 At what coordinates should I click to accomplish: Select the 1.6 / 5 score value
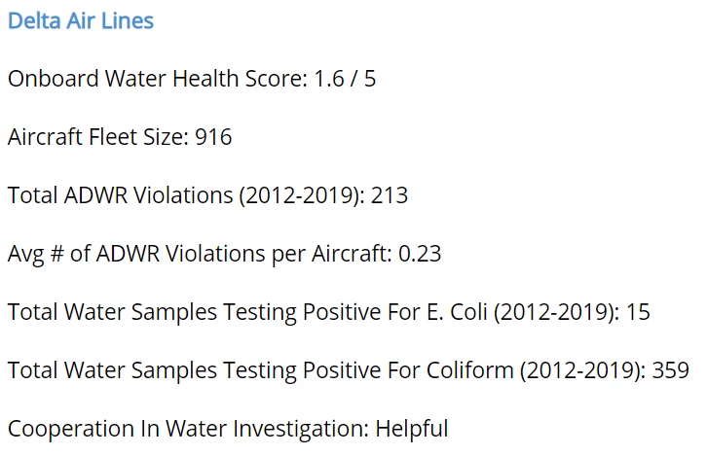(x=345, y=79)
